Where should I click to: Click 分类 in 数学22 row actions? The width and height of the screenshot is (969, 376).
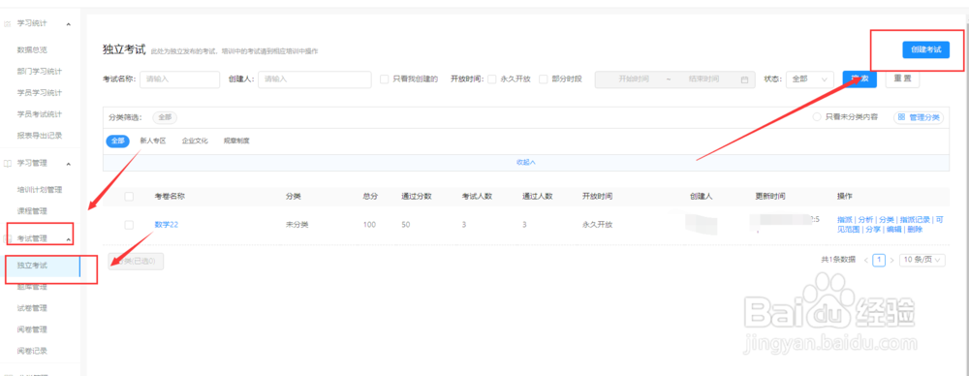coord(887,220)
